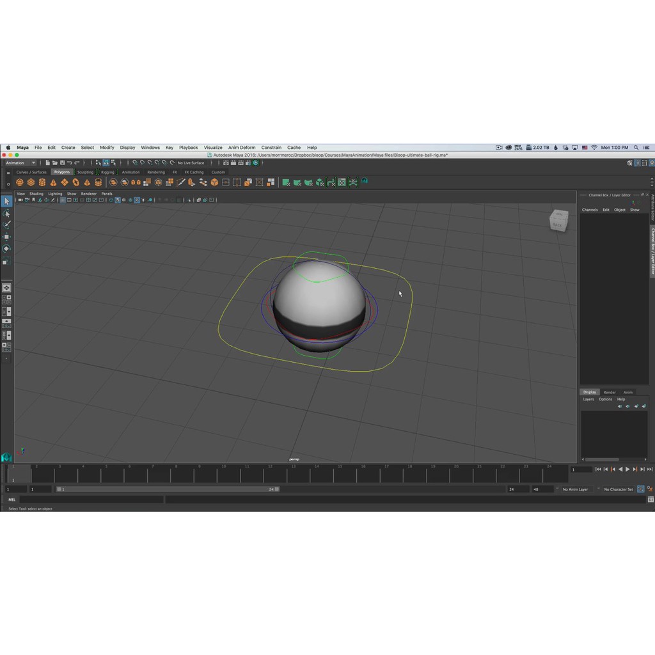Click the view cube in the viewport
This screenshot has width=655, height=655.
[558, 220]
